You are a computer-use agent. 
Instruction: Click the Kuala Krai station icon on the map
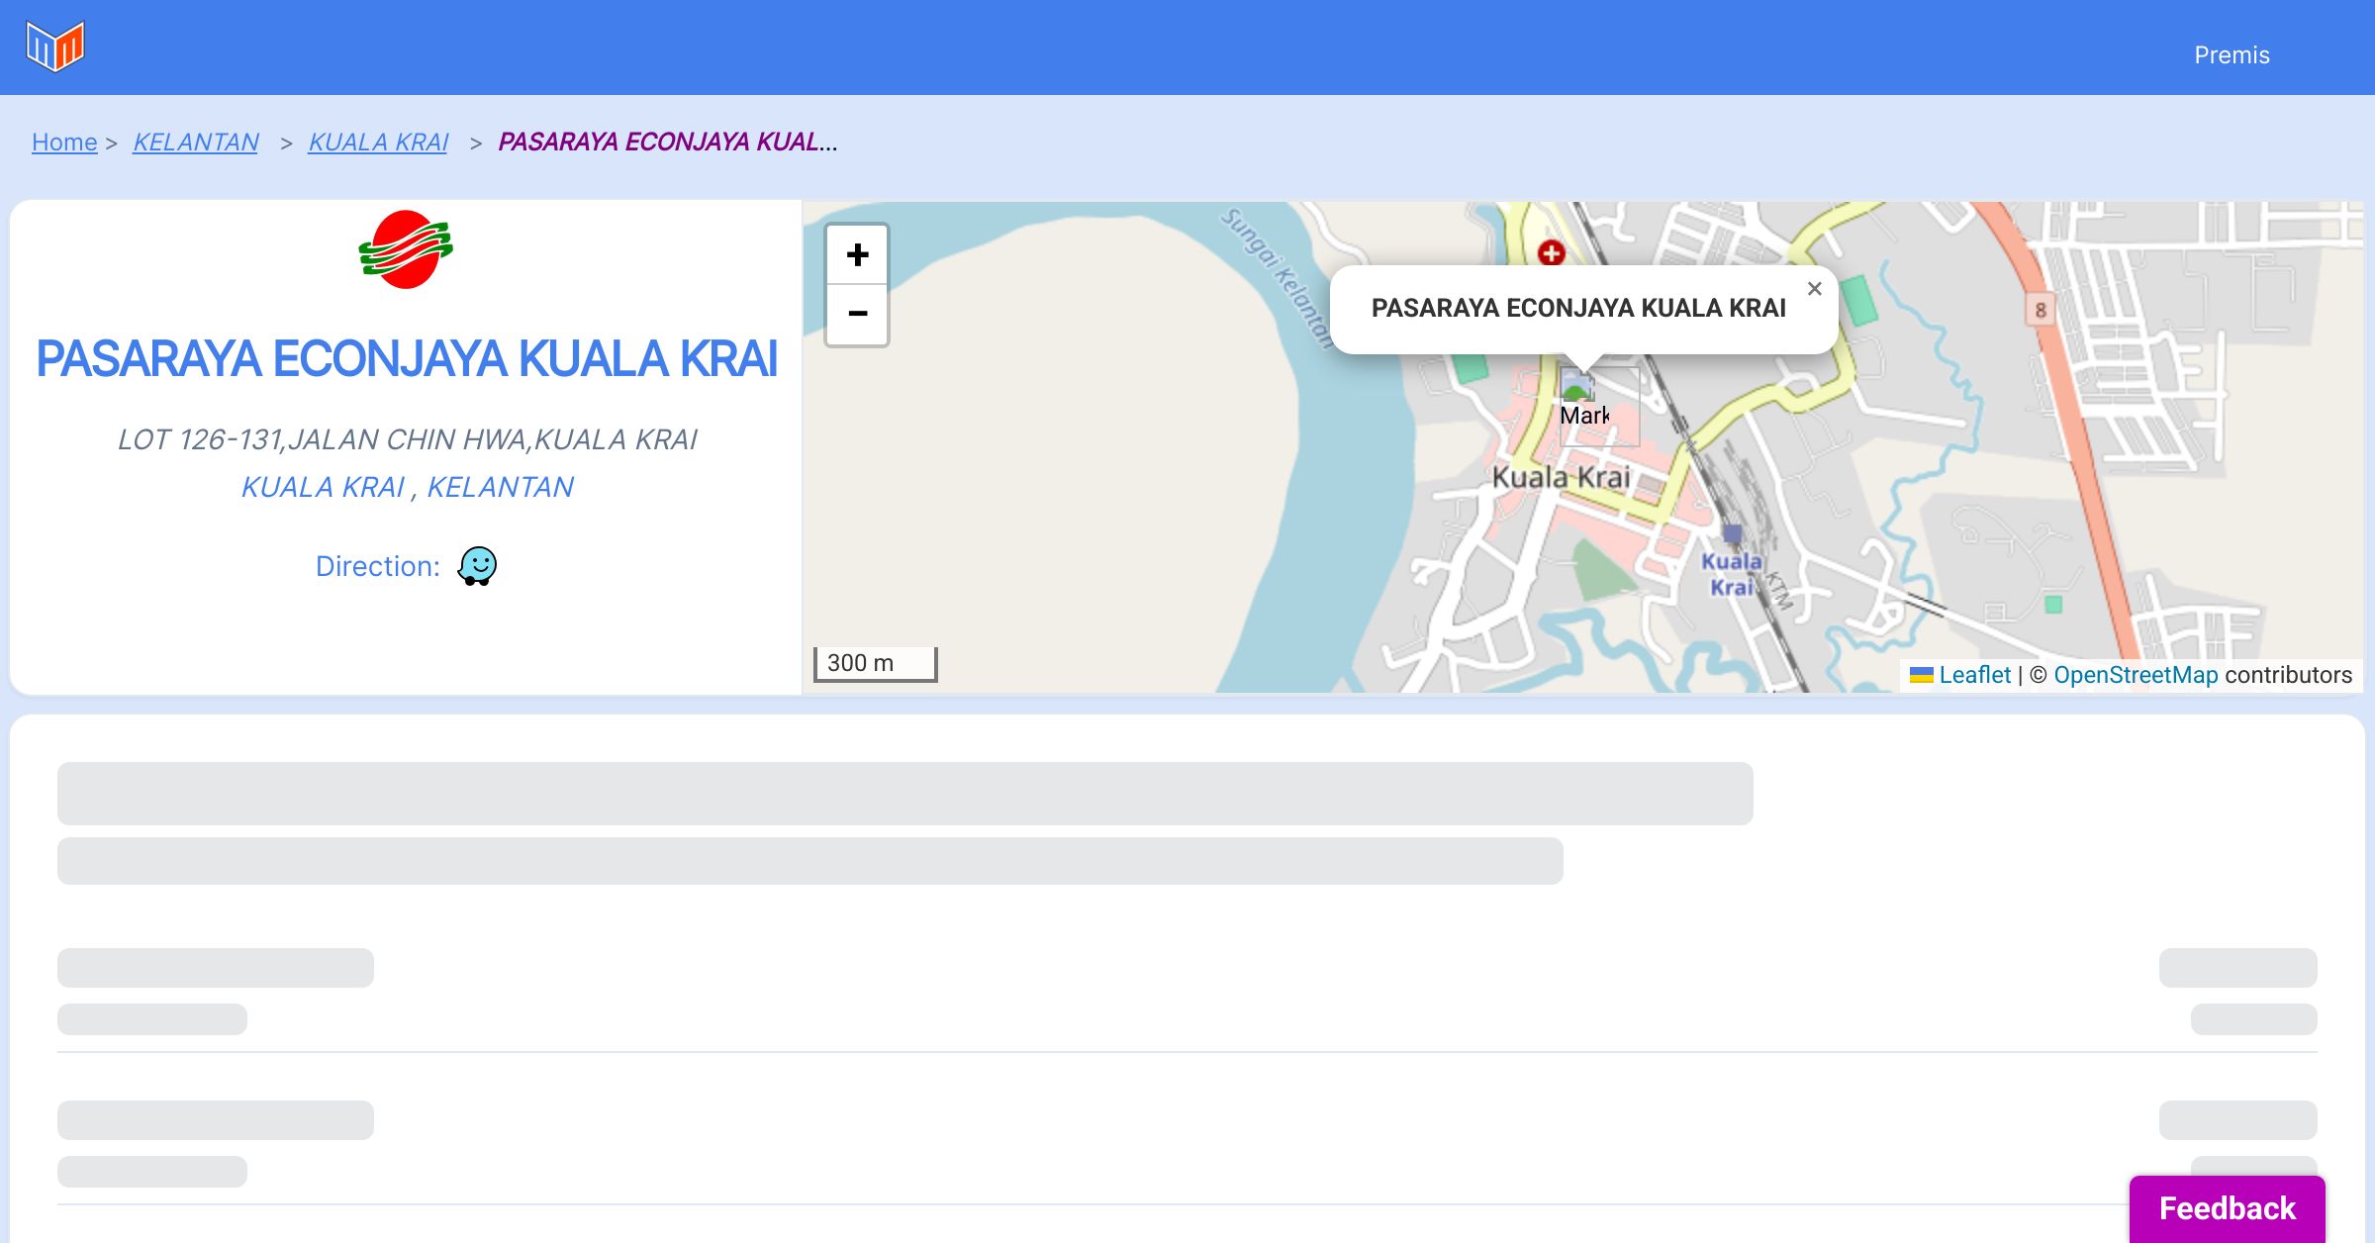pos(1732,534)
